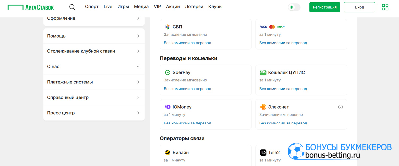Open the info icon on Элекснет card

pos(340,107)
